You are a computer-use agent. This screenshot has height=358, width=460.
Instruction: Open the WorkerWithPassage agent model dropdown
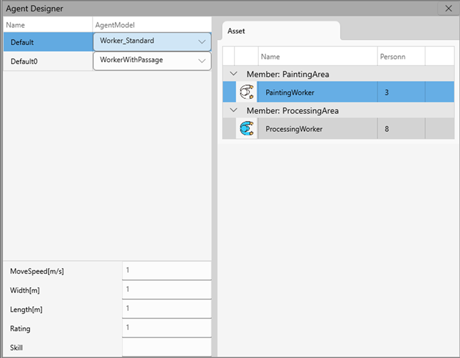click(x=201, y=60)
